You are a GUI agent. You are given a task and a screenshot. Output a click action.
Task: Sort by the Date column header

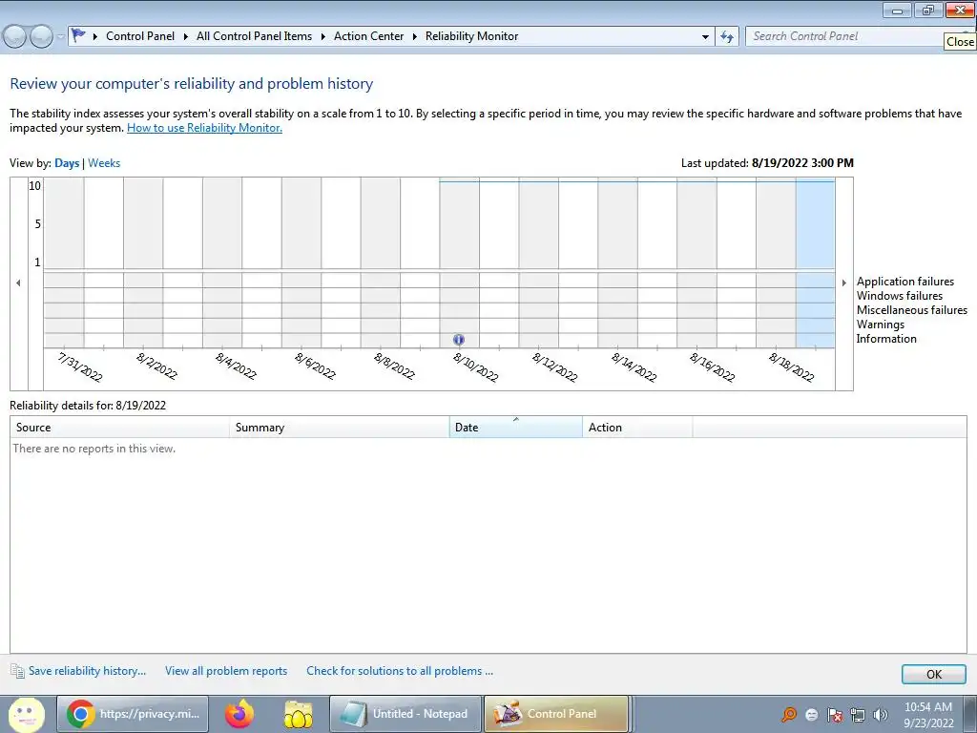tap(516, 428)
